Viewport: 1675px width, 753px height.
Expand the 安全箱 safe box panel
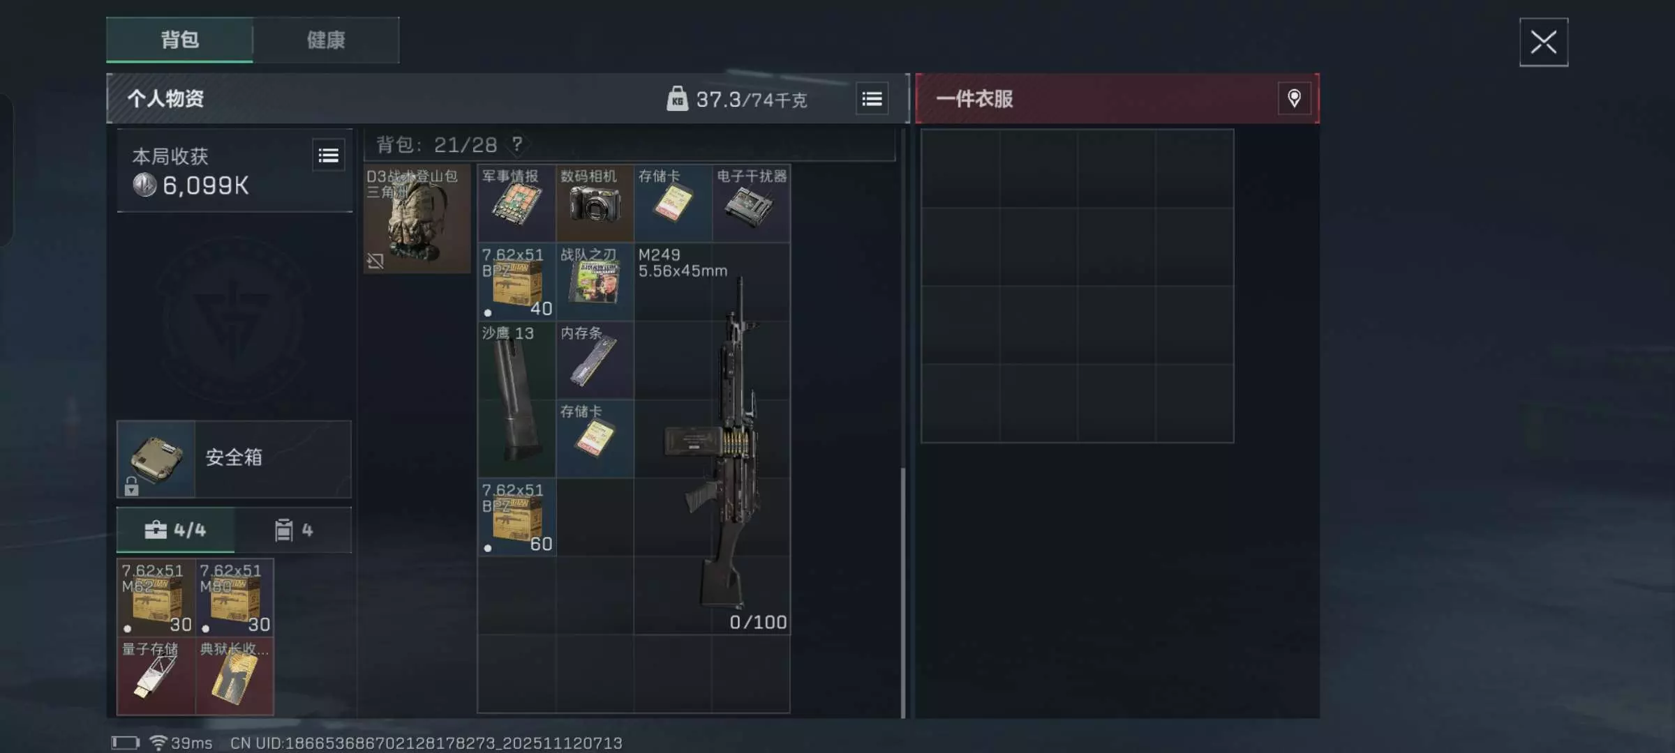pyautogui.click(x=234, y=459)
